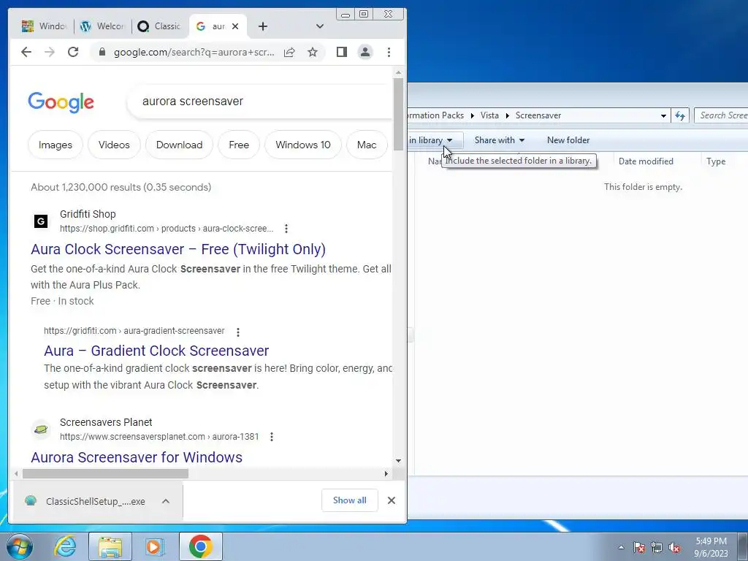Sort by Type column
Viewport: 748px width, 561px height.
pyautogui.click(x=716, y=161)
